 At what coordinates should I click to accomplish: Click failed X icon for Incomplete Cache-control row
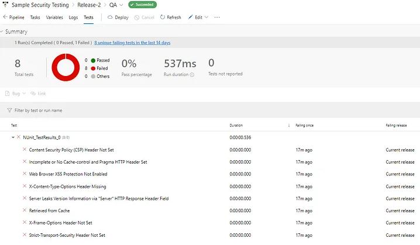pos(25,162)
